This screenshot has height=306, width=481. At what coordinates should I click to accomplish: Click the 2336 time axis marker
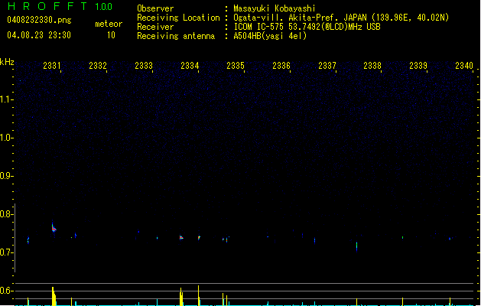(x=281, y=65)
